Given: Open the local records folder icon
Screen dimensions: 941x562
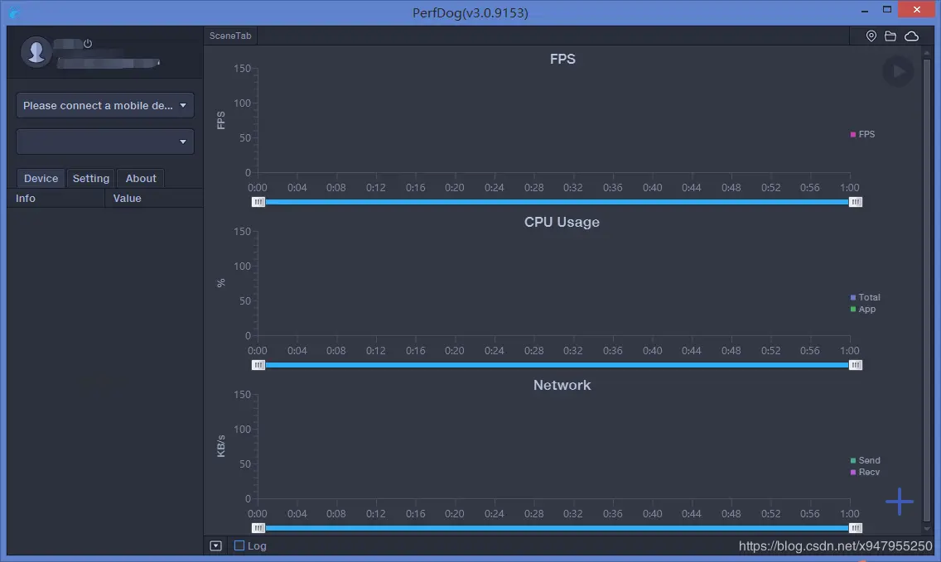Looking at the screenshot, I should [x=890, y=36].
